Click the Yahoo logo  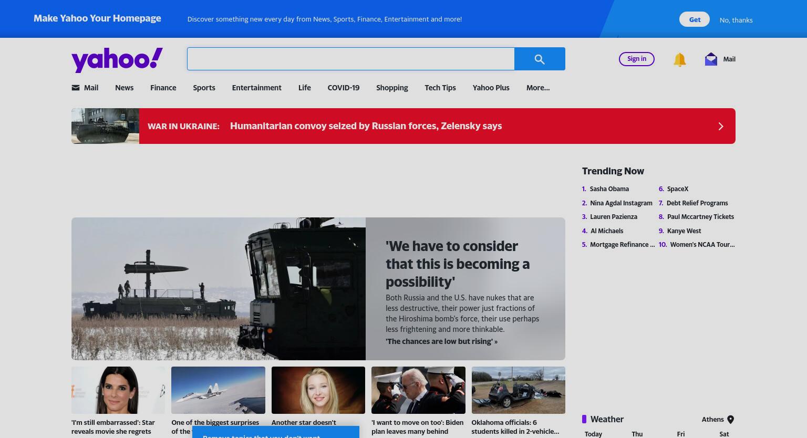coord(117,59)
